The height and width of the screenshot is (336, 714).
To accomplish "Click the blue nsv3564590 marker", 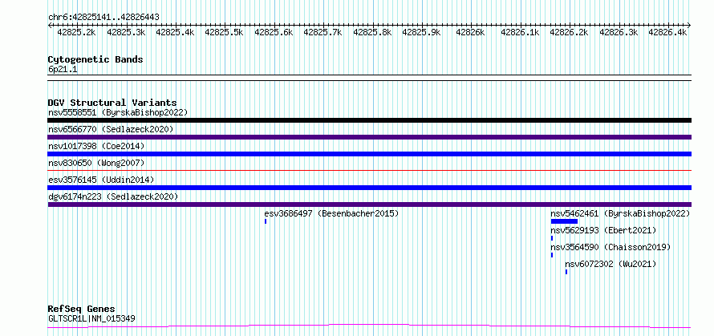I will coord(552,255).
